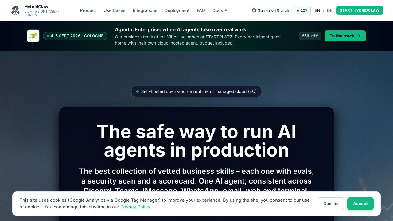Image resolution: width=393 pixels, height=221 pixels.
Task: Click the Agentic Enterprise banner headline
Action: point(181,29)
